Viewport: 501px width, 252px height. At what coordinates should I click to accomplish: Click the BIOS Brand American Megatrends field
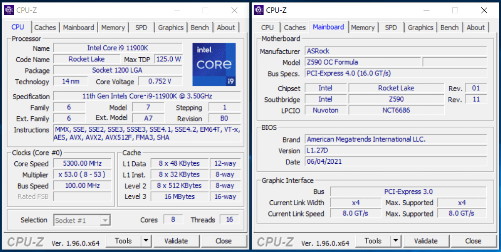pyautogui.click(x=396, y=139)
